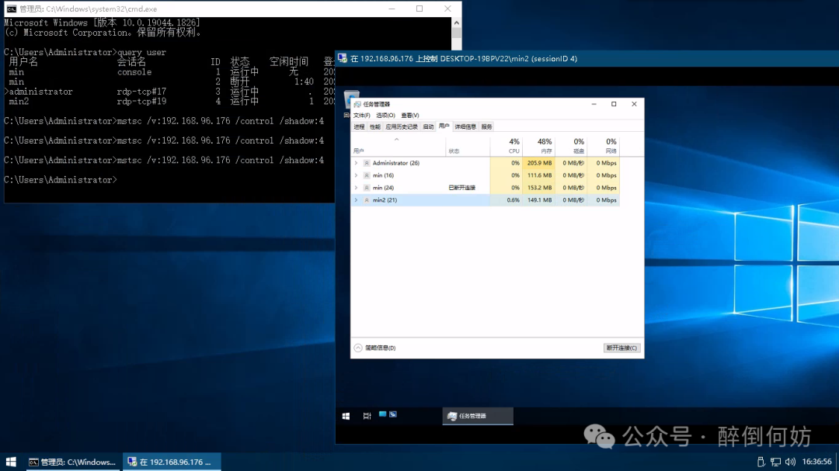
Task: Click the host Windows Start button
Action: pos(11,462)
